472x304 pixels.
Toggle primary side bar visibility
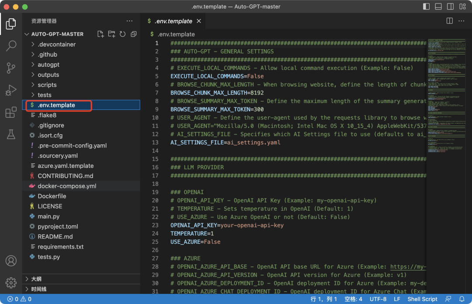[x=426, y=6]
